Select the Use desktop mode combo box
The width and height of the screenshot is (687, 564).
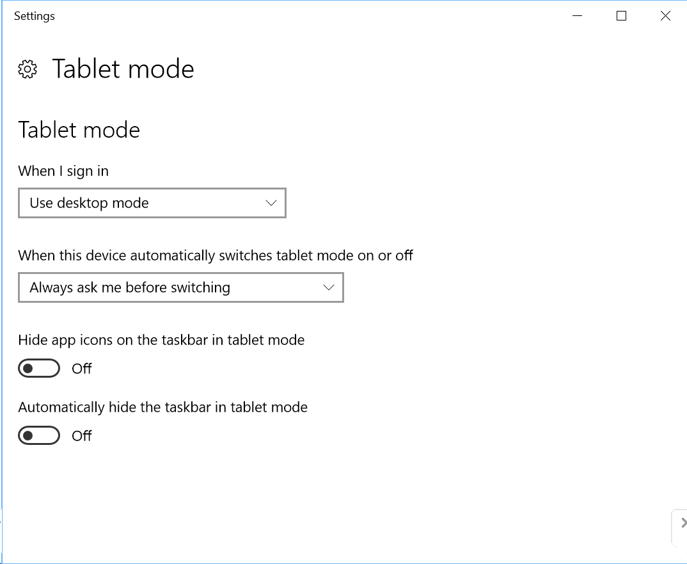(x=152, y=203)
